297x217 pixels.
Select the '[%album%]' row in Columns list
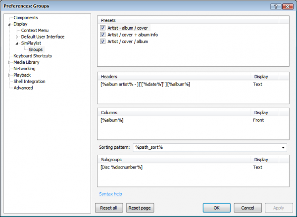coord(112,120)
